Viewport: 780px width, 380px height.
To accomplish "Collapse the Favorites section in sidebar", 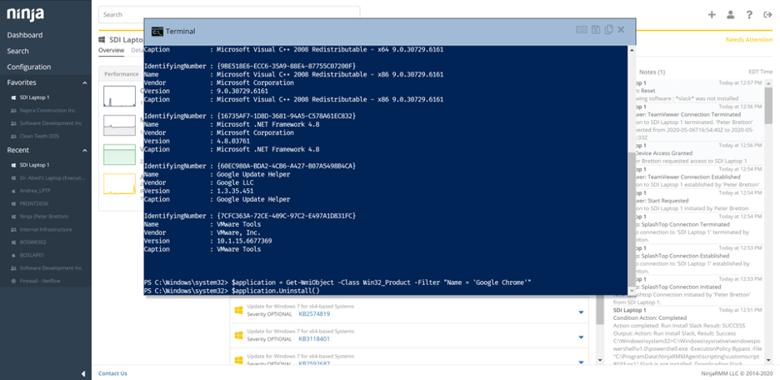I will 84,83.
